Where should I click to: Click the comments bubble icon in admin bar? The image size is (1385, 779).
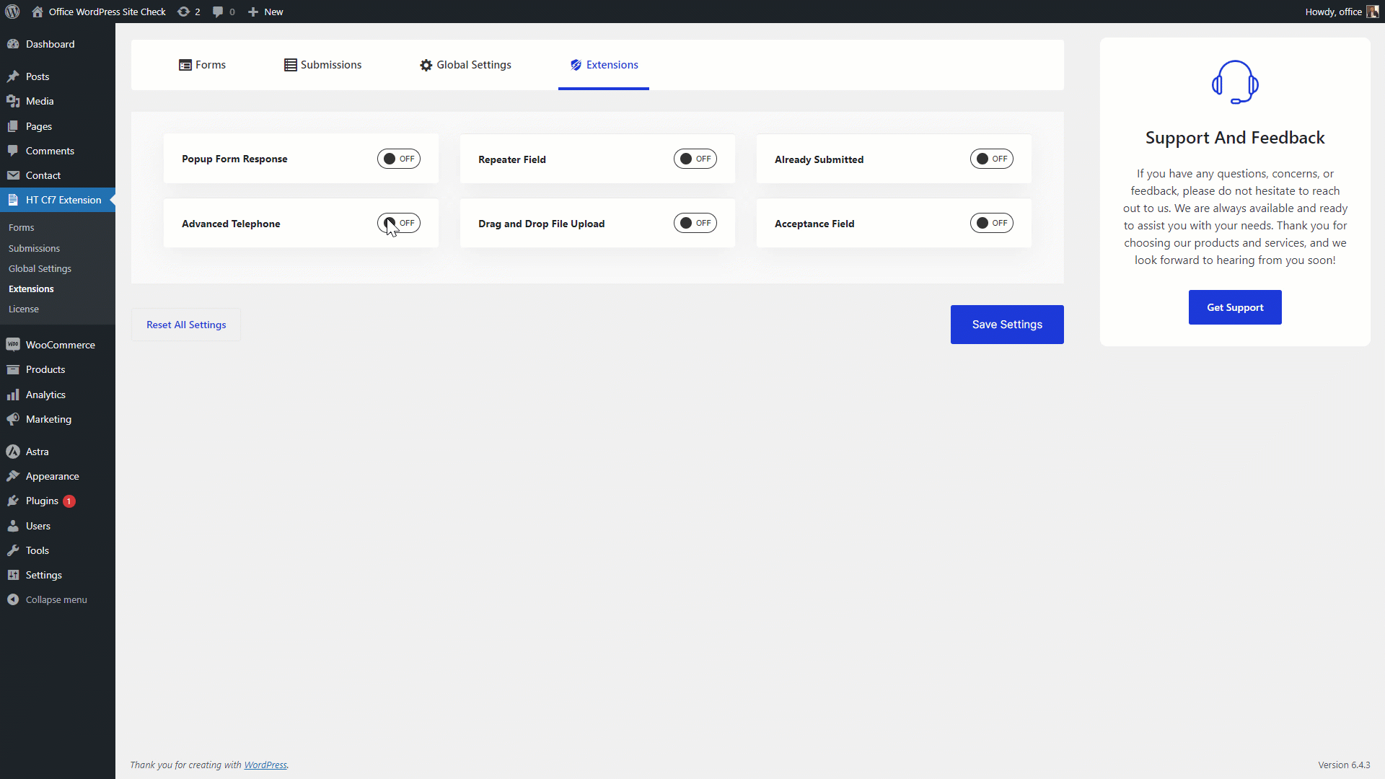(x=218, y=12)
